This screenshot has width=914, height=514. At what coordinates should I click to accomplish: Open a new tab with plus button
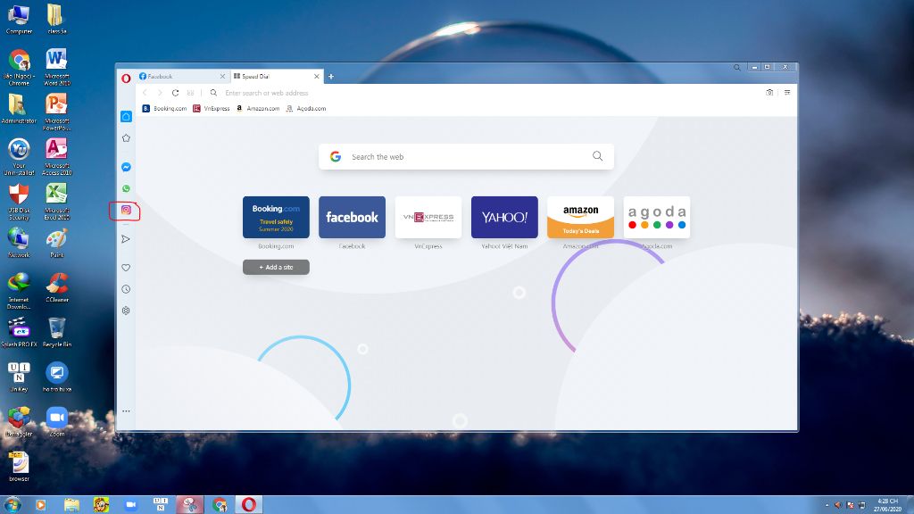[331, 77]
